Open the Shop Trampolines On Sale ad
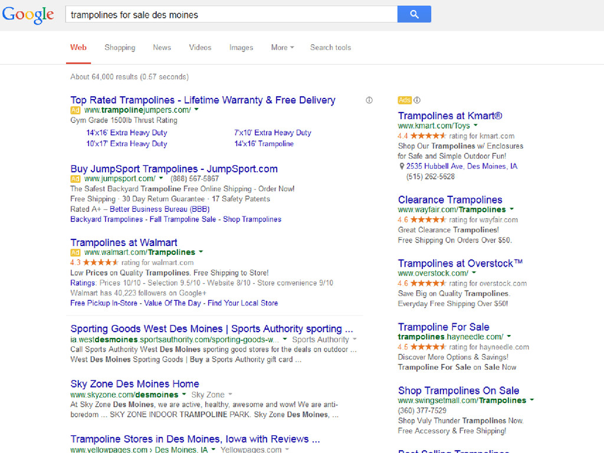Screen dimensions: 604x453 click(x=458, y=390)
